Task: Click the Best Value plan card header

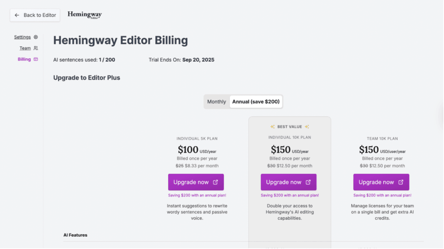Action: click(290, 127)
